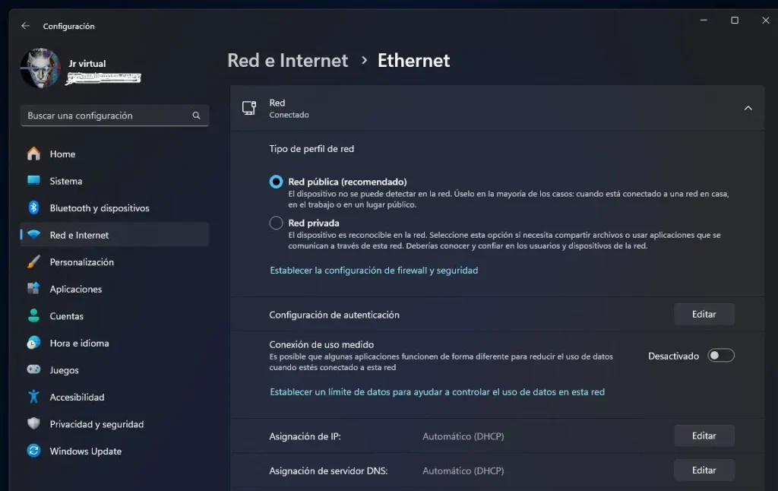Select the Aplicaciones sidebar icon
This screenshot has width=778, height=491.
[x=33, y=289]
